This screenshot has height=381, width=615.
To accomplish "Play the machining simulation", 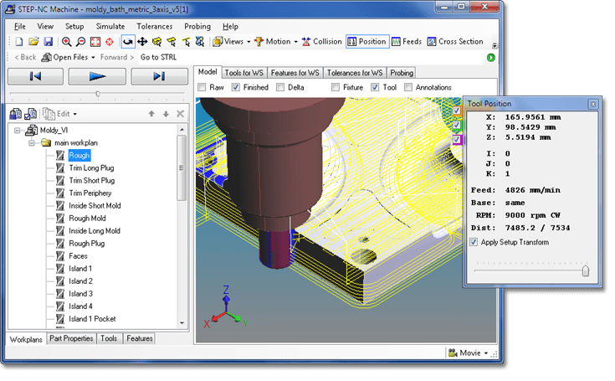I will pyautogui.click(x=97, y=76).
